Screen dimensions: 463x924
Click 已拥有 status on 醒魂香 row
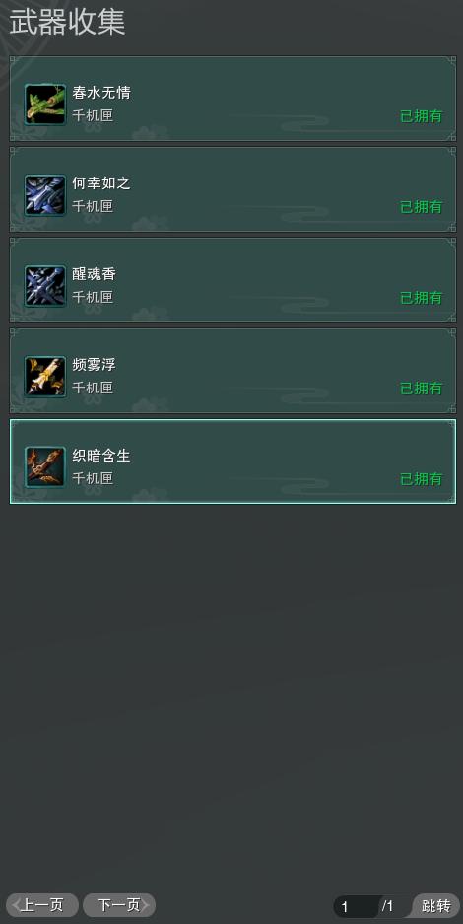pyautogui.click(x=422, y=298)
